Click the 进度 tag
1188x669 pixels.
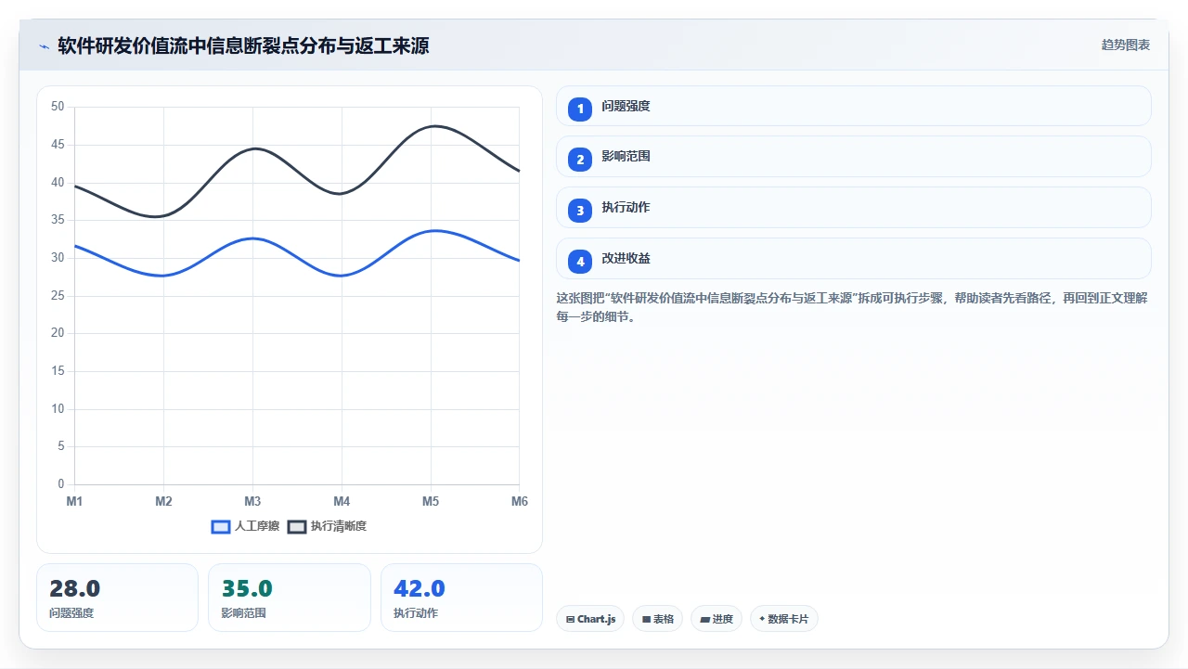coord(717,619)
